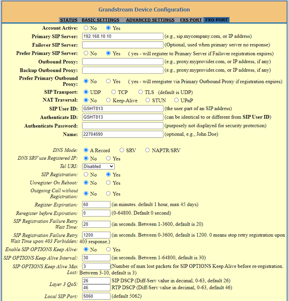Screen dimensions: 289x301
Task: Click SIP Registration Failure Retry Wait Time field
Action: (96, 224)
